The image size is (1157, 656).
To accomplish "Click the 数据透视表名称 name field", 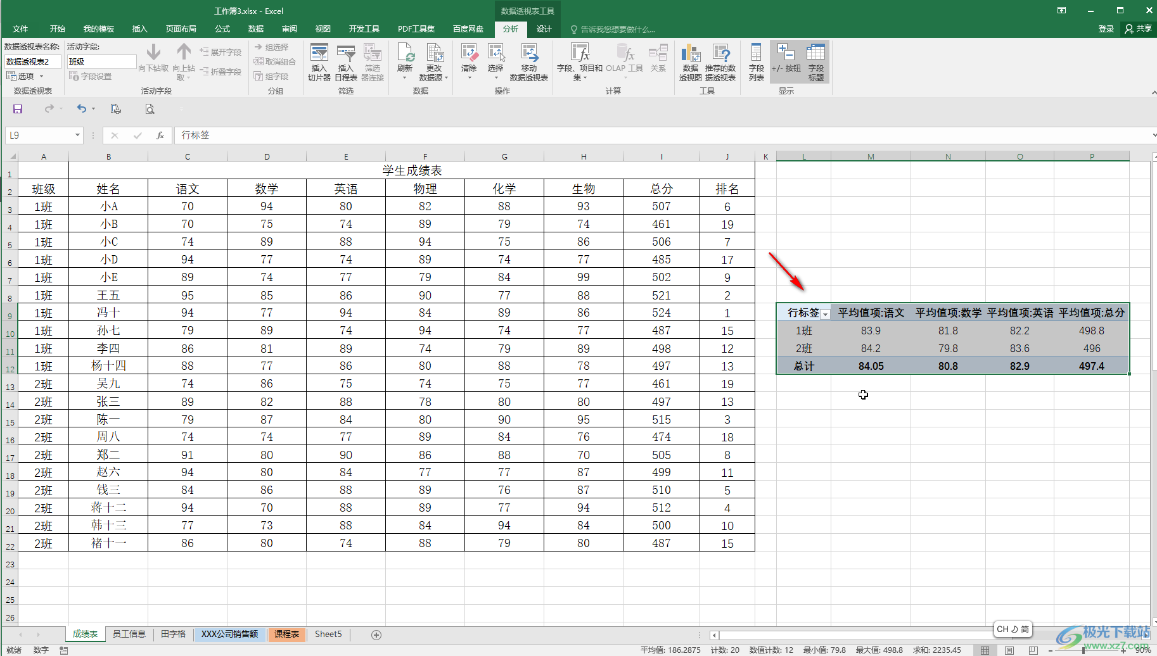I will tap(33, 61).
